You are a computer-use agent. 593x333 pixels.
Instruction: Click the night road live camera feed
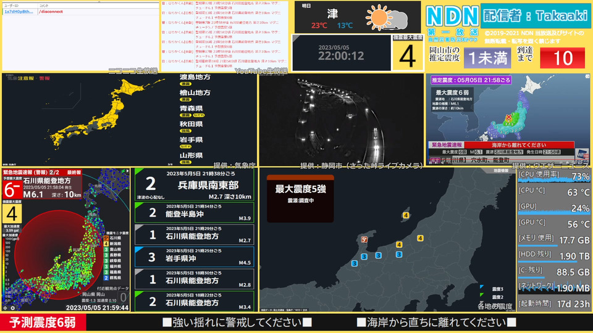coord(342,120)
